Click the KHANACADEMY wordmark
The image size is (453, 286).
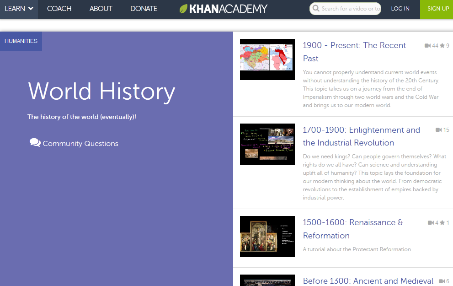pyautogui.click(x=228, y=9)
